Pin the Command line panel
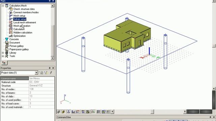Image resolution: width=216 pixels, height=121 pixels. pos(210,117)
